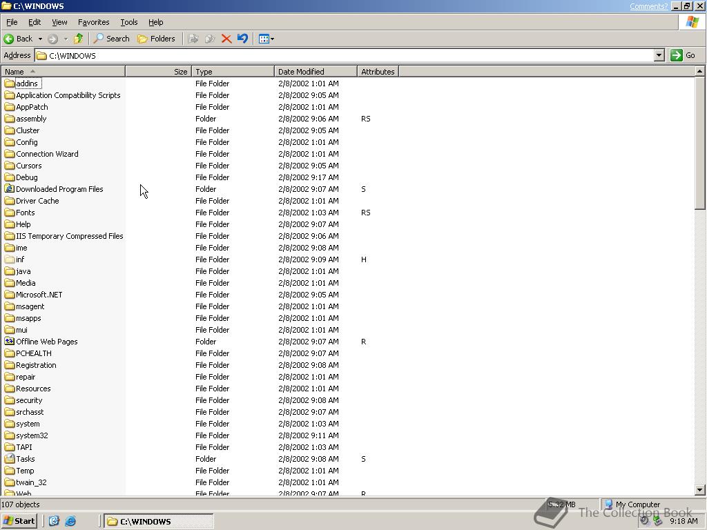The height and width of the screenshot is (530, 707).
Task: Toggle the Folders pane
Action: [157, 39]
